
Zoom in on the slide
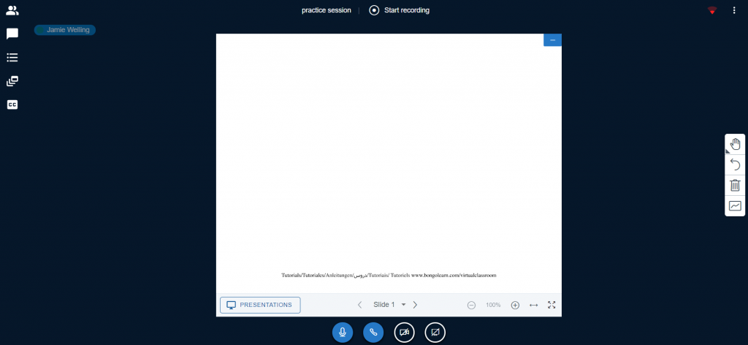coord(515,305)
